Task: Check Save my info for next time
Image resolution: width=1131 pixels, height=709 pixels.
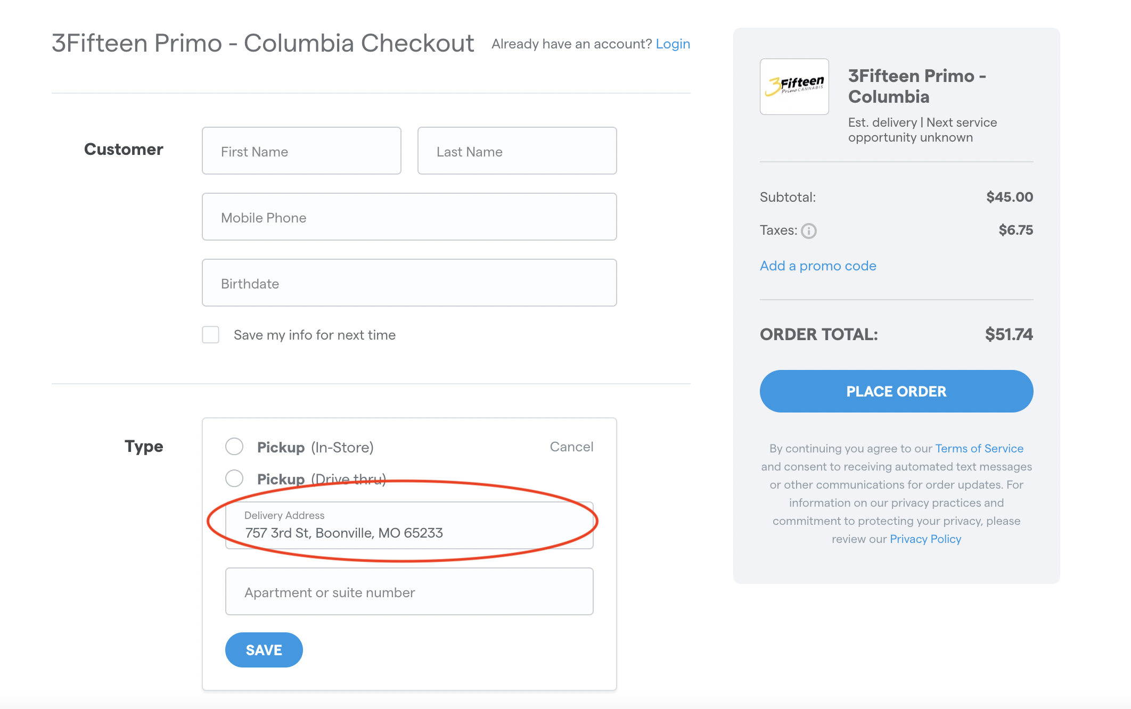Action: pyautogui.click(x=211, y=335)
